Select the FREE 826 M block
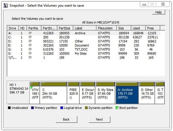 pyautogui.click(x=73, y=93)
